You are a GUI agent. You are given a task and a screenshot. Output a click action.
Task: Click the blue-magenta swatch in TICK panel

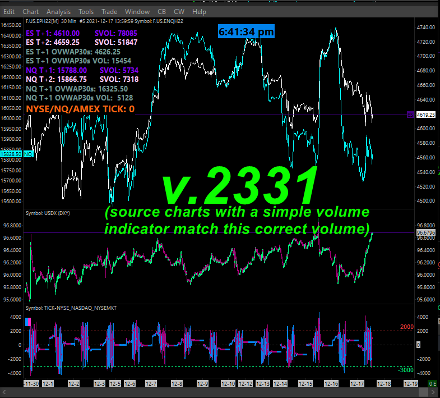pos(28,322)
